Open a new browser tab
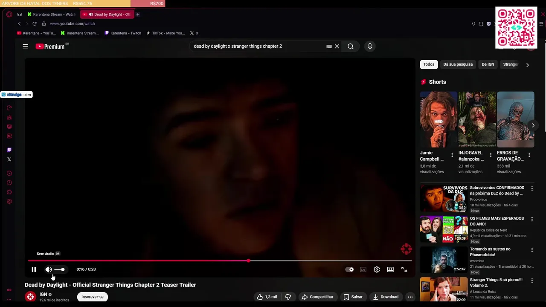This screenshot has height=307, width=546. [138, 14]
